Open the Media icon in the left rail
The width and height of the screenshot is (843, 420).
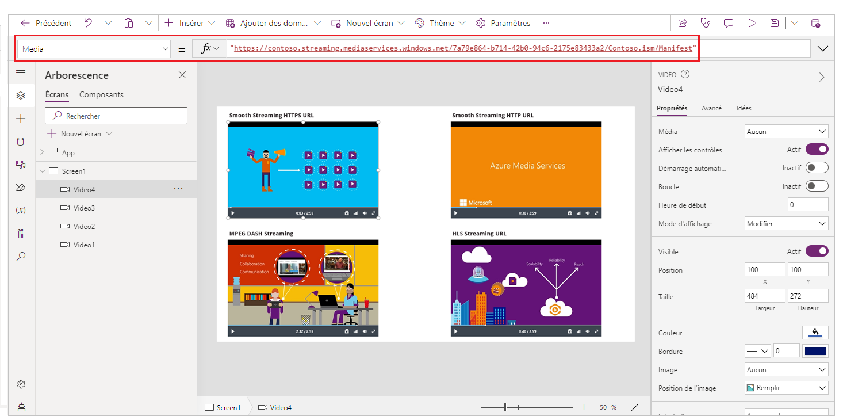pos(21,165)
